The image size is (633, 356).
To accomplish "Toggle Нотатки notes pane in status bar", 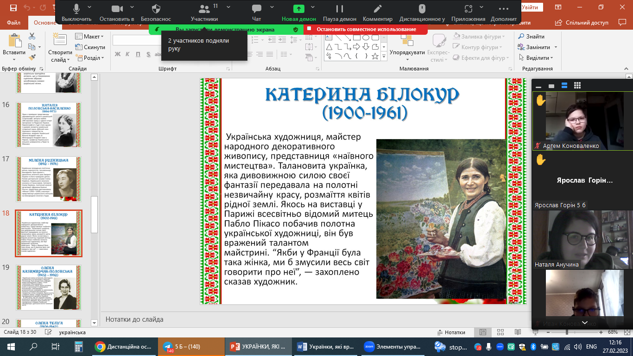I will [451, 332].
